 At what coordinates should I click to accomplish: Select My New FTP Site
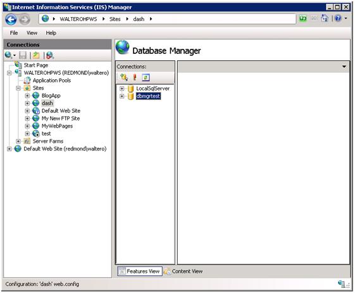pos(61,119)
